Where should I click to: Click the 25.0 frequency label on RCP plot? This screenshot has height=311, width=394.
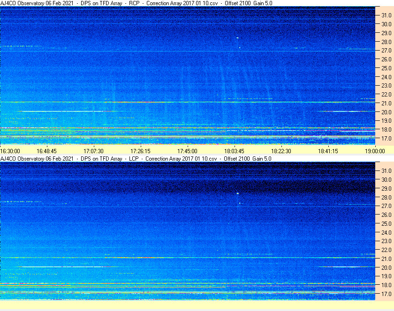(386, 68)
